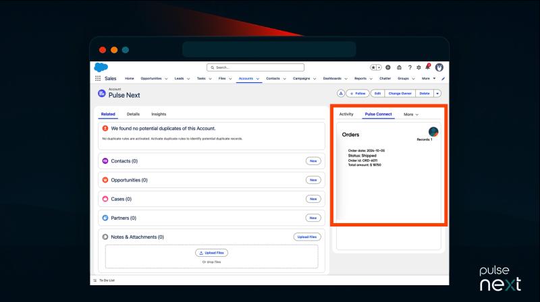Switch to the Insights tab
The image size is (540, 302).
tap(159, 114)
